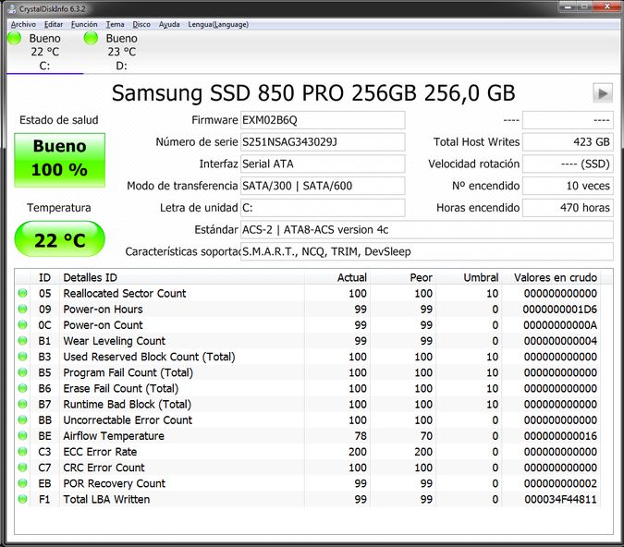Click the serial number field S251NSAG343029J

(x=323, y=142)
